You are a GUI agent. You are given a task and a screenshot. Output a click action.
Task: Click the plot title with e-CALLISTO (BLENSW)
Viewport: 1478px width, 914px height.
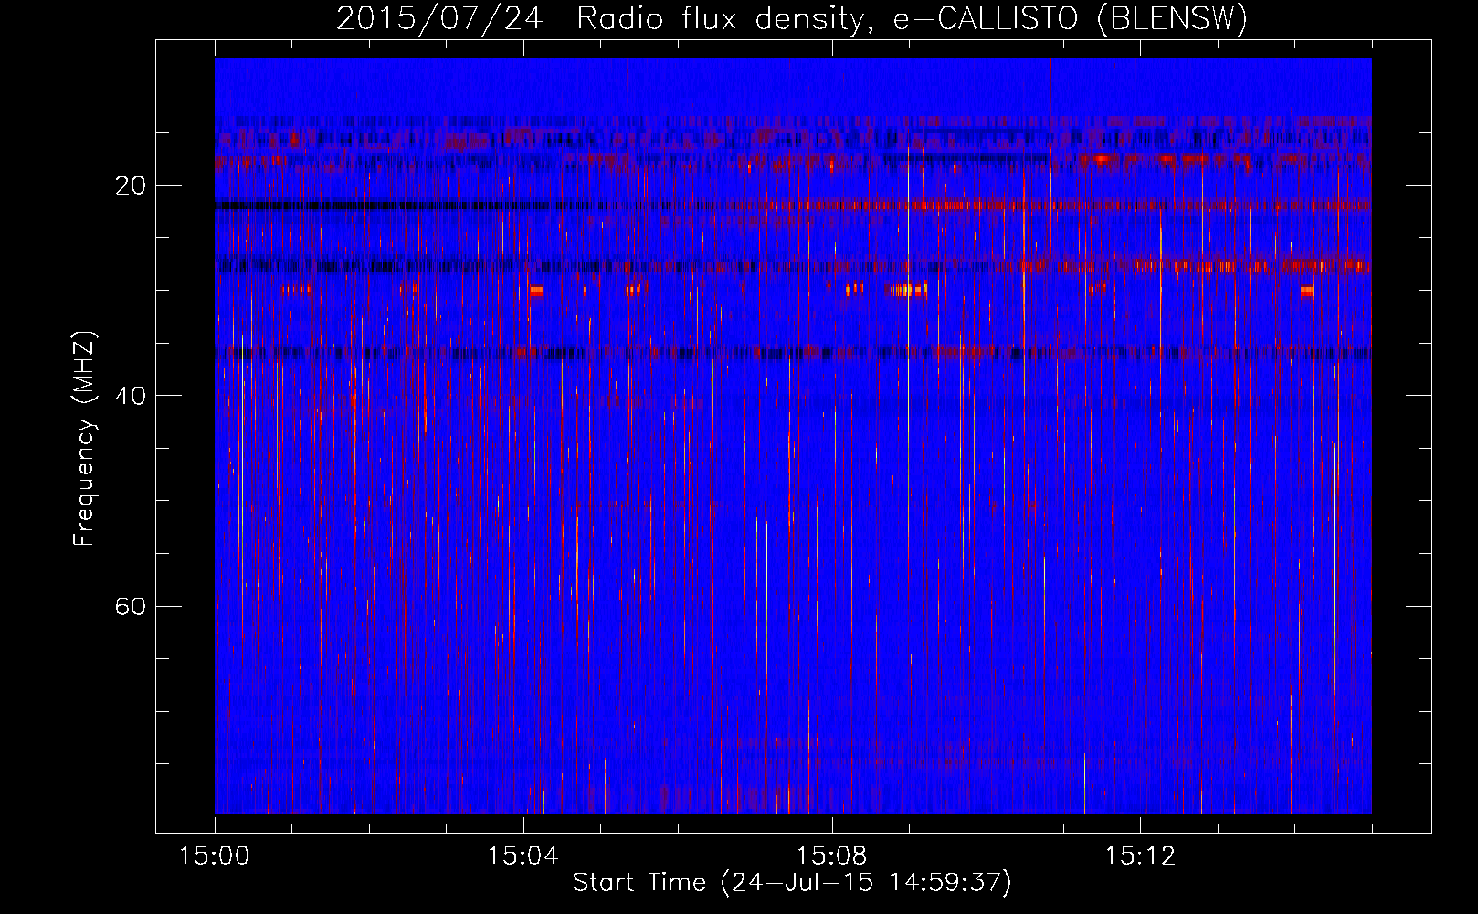pos(792,18)
